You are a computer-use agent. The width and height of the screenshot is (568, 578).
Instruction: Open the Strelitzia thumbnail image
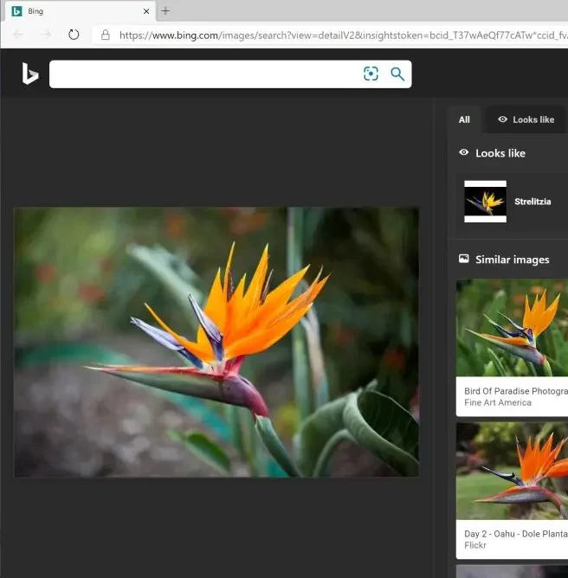(x=485, y=202)
